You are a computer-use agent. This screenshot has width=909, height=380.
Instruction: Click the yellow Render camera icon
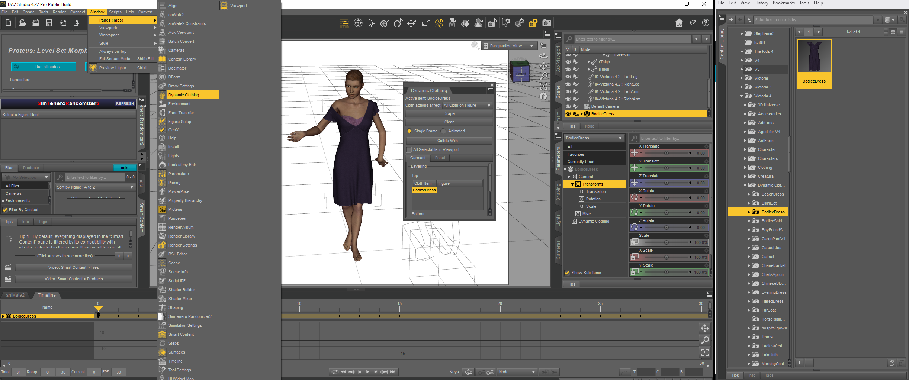click(533, 23)
